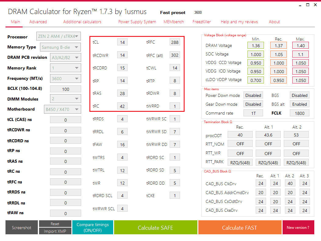Viewport: 321px width, 241px height.
Task: Click the tRRDS ns input field
Action: click(x=66, y=193)
